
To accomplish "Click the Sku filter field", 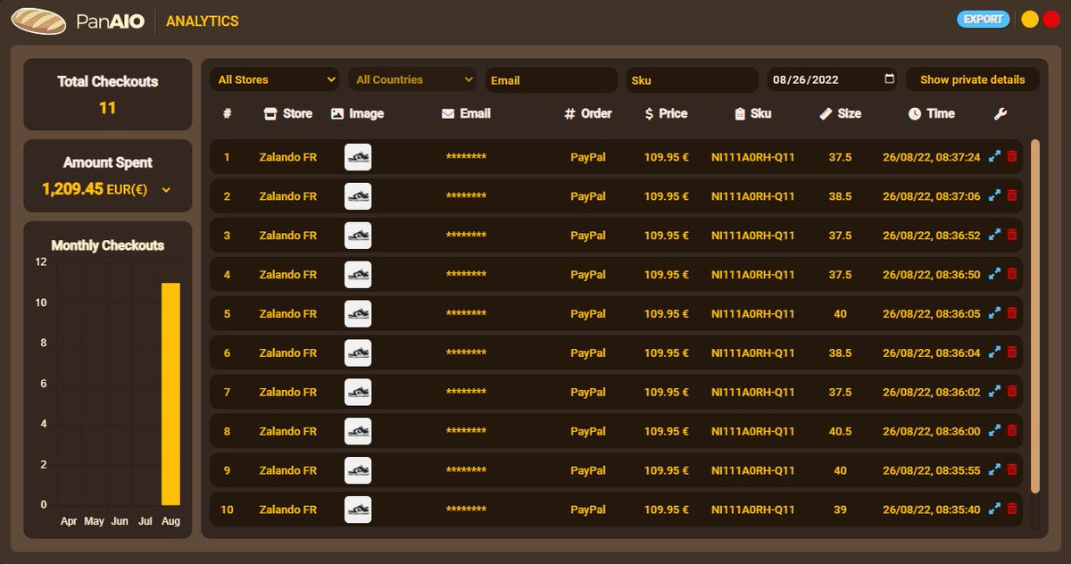I will (x=692, y=80).
